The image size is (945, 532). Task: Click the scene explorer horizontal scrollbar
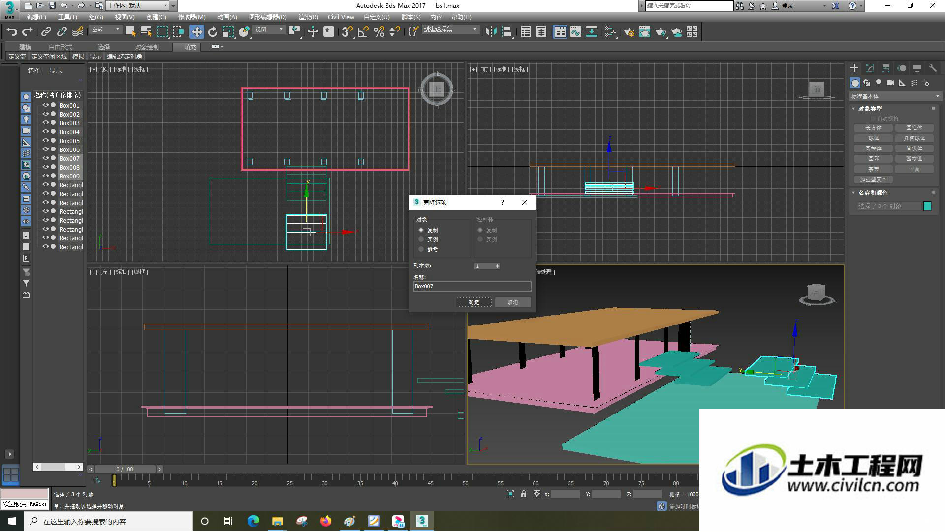(x=58, y=467)
